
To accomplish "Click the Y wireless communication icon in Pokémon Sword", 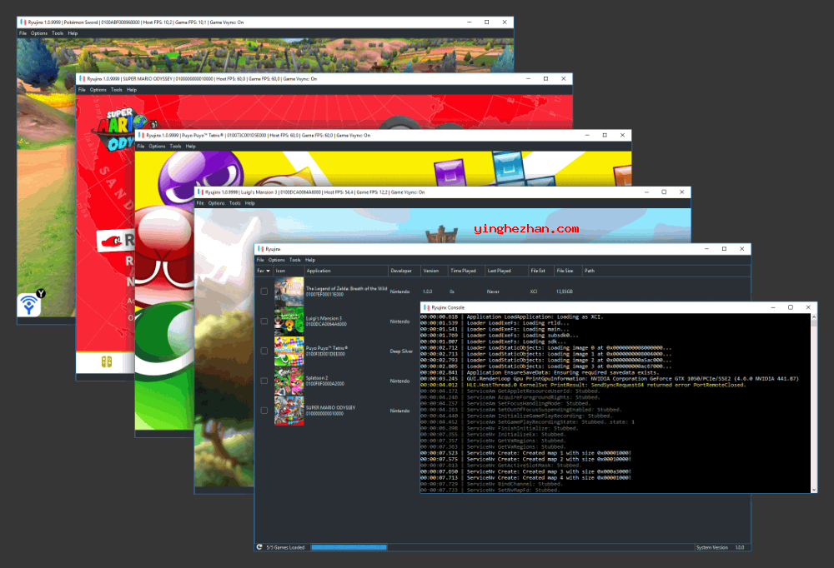I will [x=30, y=303].
